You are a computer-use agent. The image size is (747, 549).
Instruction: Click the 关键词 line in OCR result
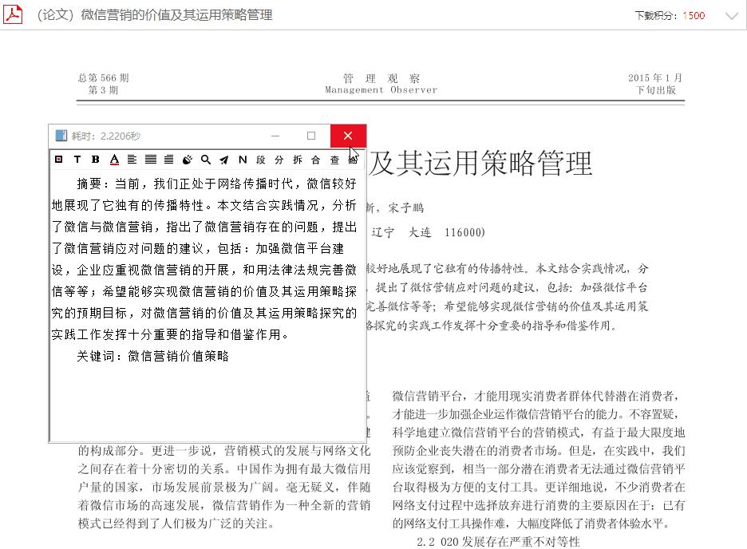coord(153,356)
